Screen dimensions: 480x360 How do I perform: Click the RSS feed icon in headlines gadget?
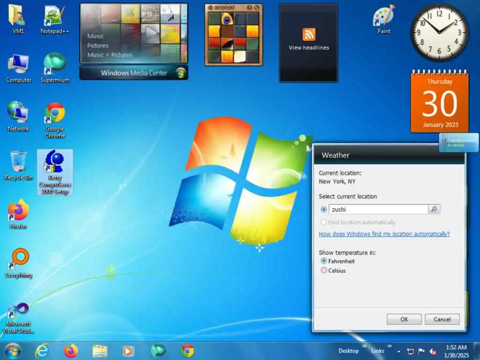pyautogui.click(x=309, y=34)
